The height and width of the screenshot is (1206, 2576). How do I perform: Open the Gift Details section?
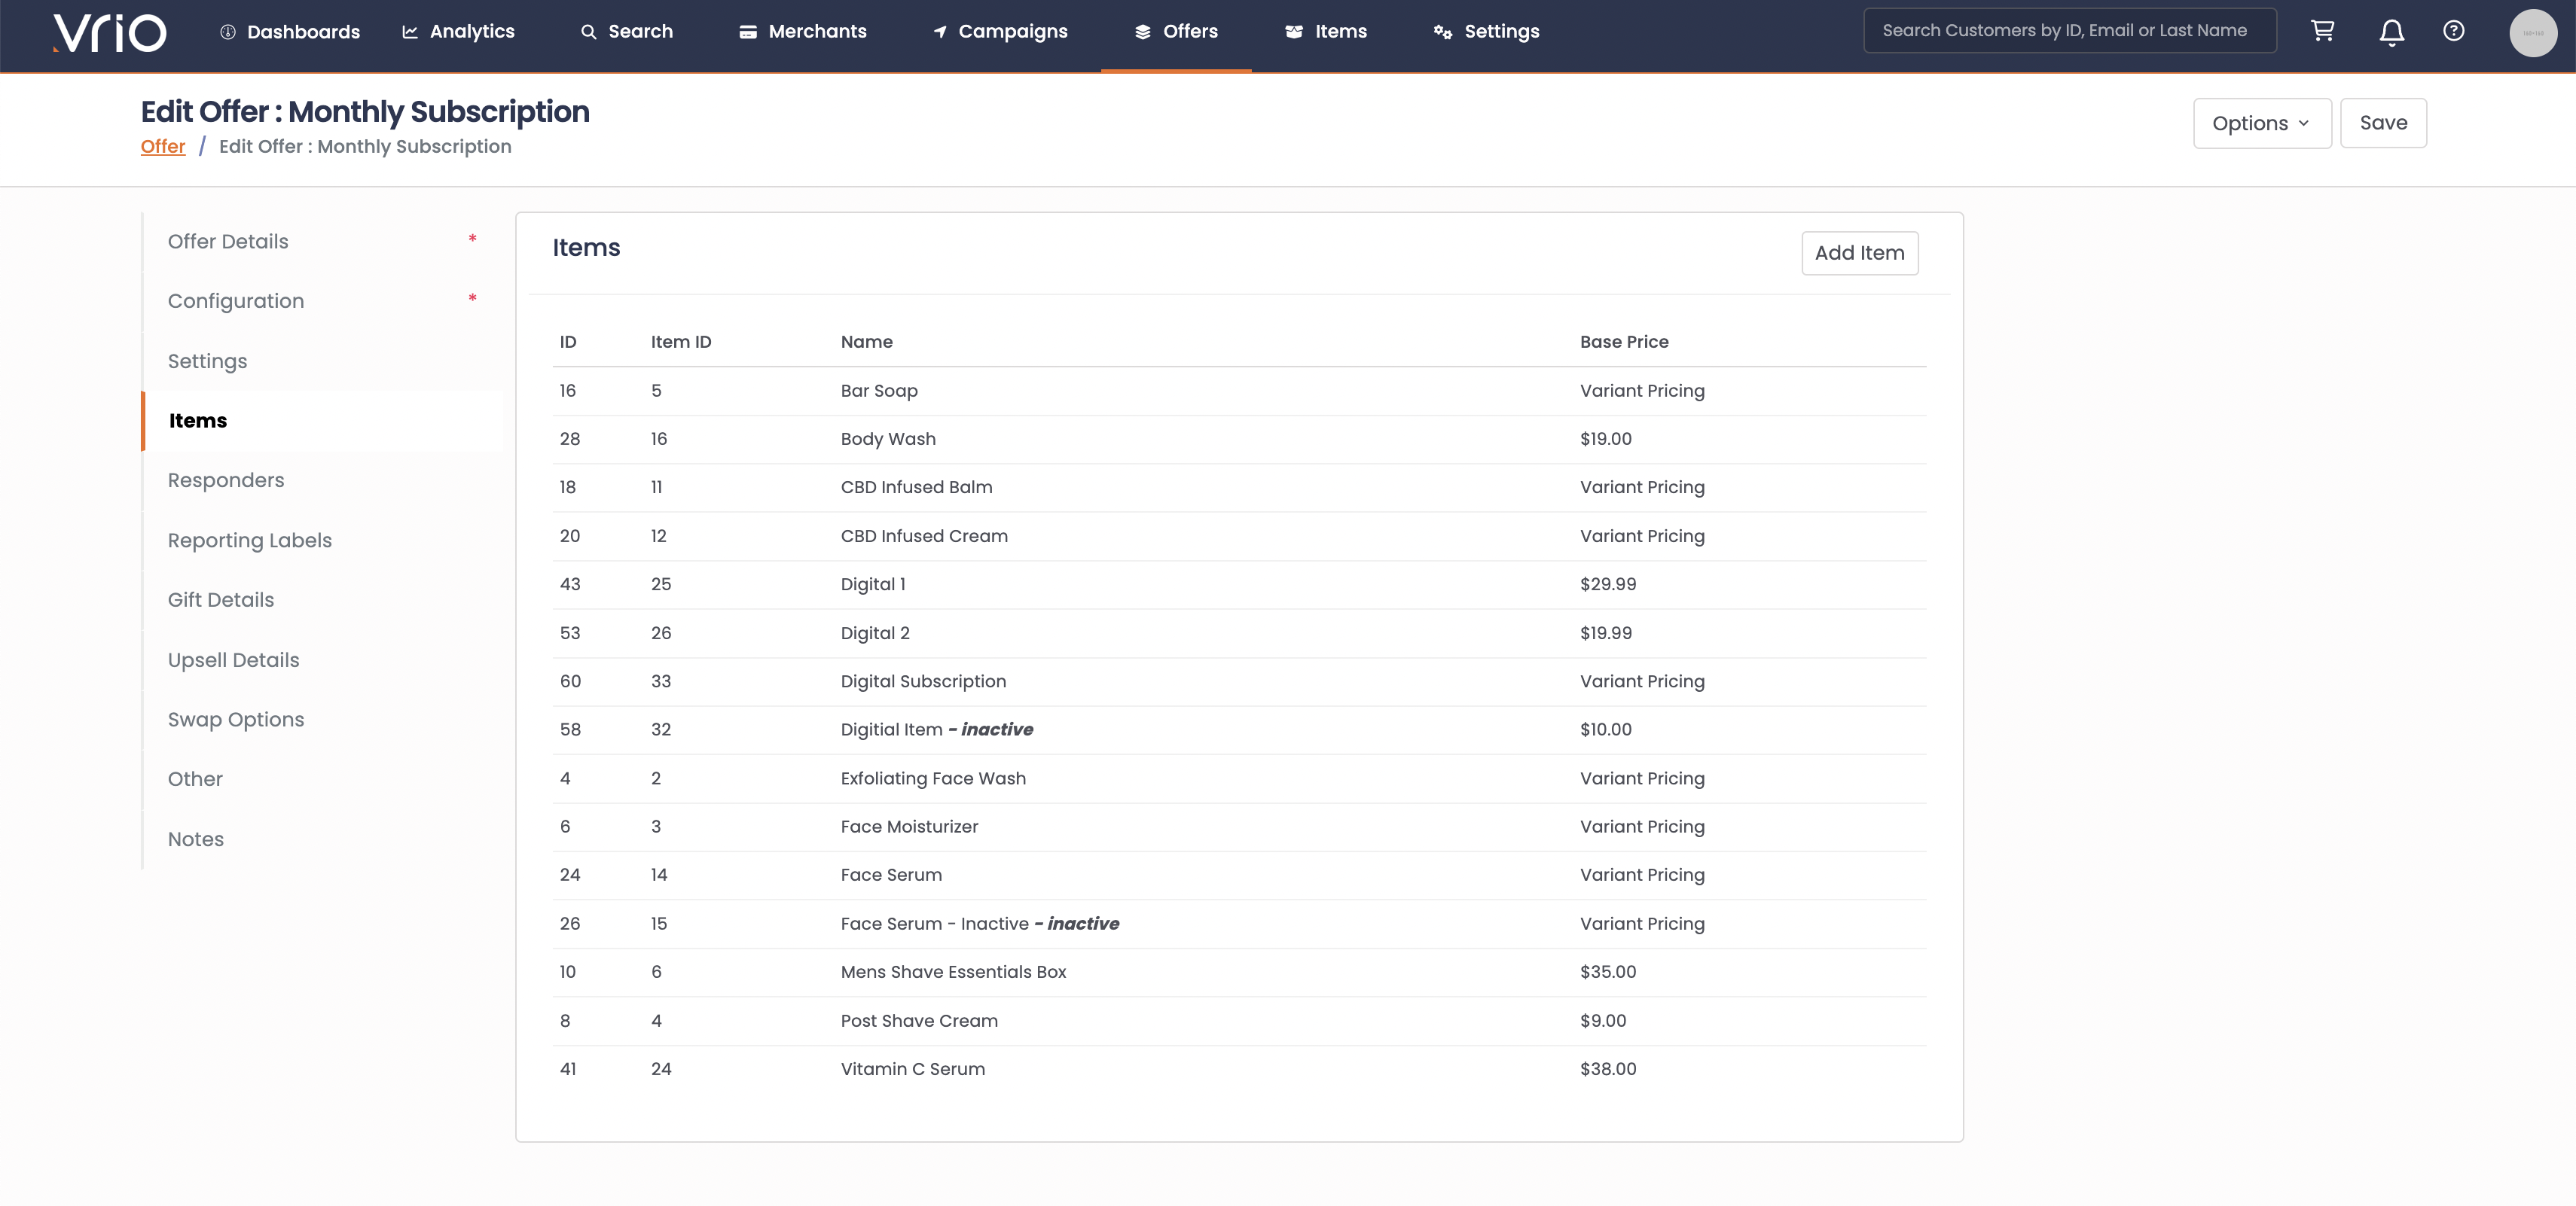pos(322,599)
